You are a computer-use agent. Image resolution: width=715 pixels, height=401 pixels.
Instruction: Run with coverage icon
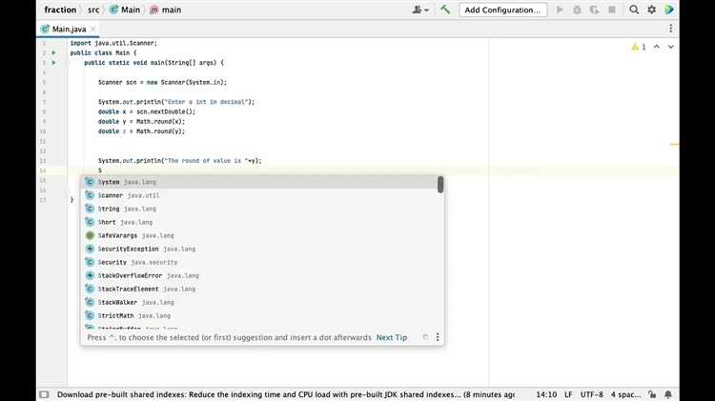click(594, 10)
